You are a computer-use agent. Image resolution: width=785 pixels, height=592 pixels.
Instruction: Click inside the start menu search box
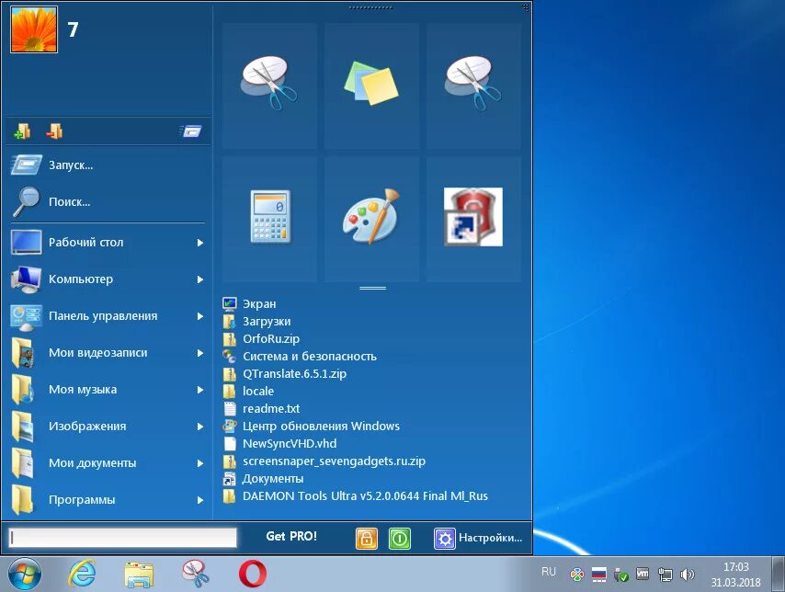click(122, 538)
